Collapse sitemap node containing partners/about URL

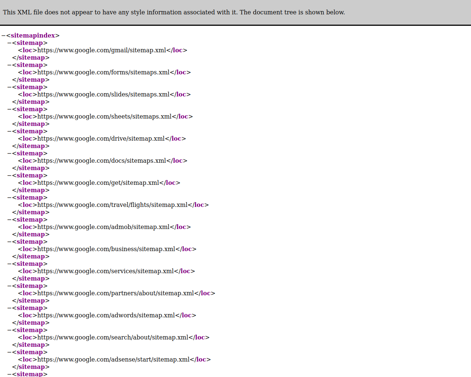click(9, 286)
